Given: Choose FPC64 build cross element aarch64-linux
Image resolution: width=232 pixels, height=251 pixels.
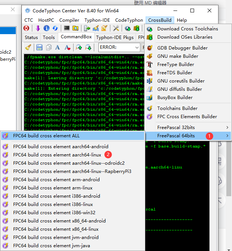Looking at the screenshot, I should [x=73, y=155].
